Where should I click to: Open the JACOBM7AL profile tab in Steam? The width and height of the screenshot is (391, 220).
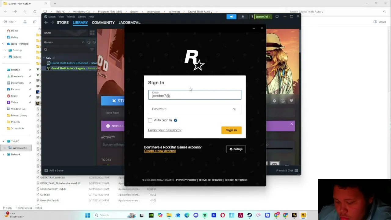[x=130, y=23]
